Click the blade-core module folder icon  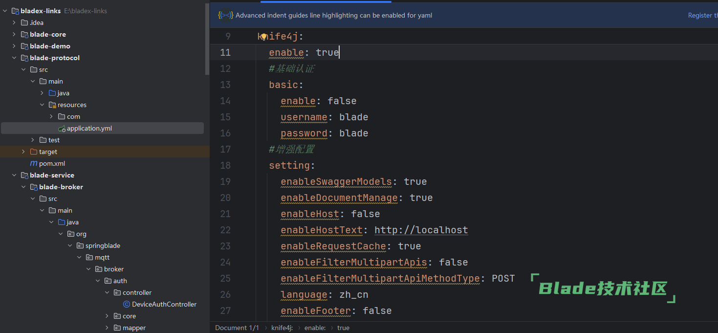tap(24, 35)
